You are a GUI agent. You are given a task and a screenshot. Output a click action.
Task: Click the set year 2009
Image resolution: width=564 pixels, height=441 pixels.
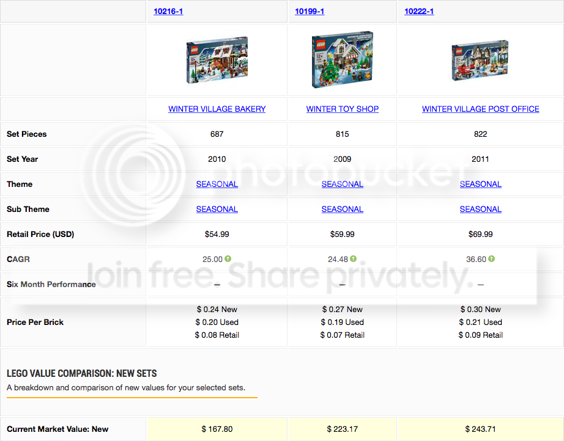pos(343,159)
